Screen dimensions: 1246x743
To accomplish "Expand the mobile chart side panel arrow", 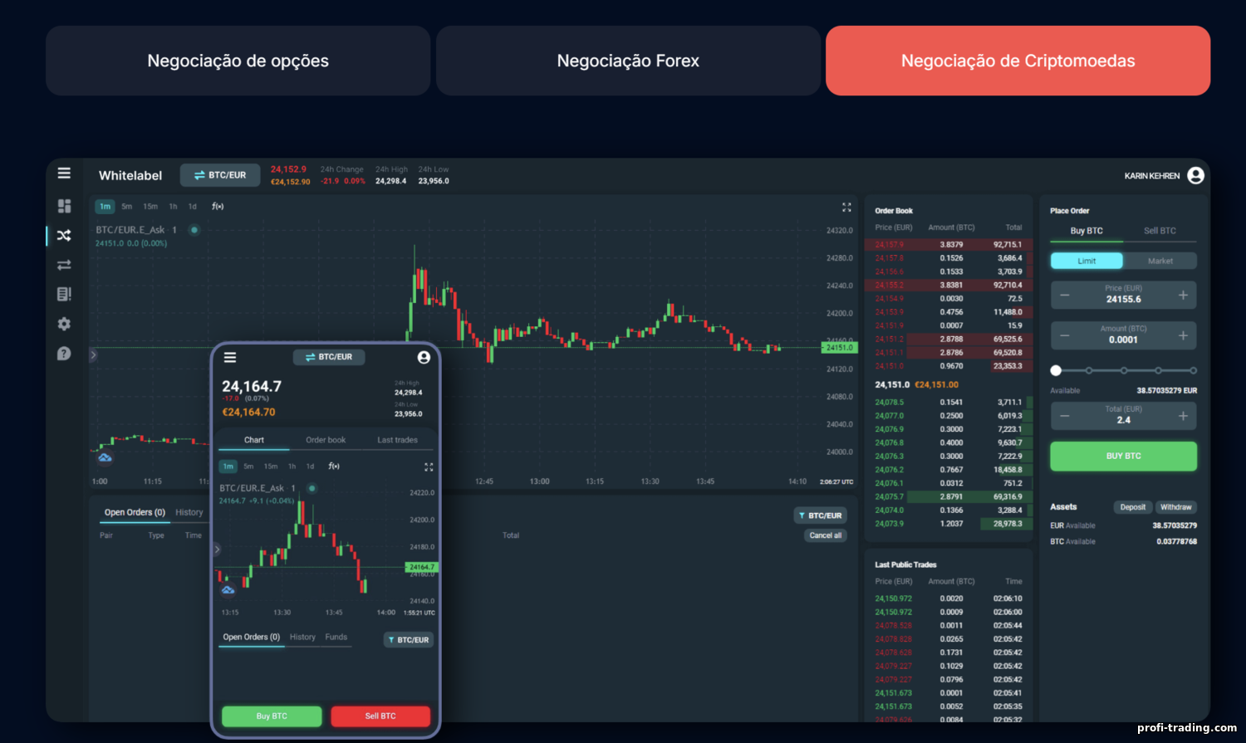I will point(218,549).
